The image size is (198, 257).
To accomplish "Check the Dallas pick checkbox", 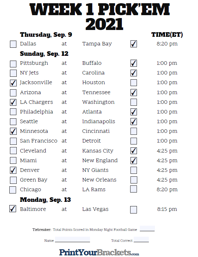I will point(13,44).
